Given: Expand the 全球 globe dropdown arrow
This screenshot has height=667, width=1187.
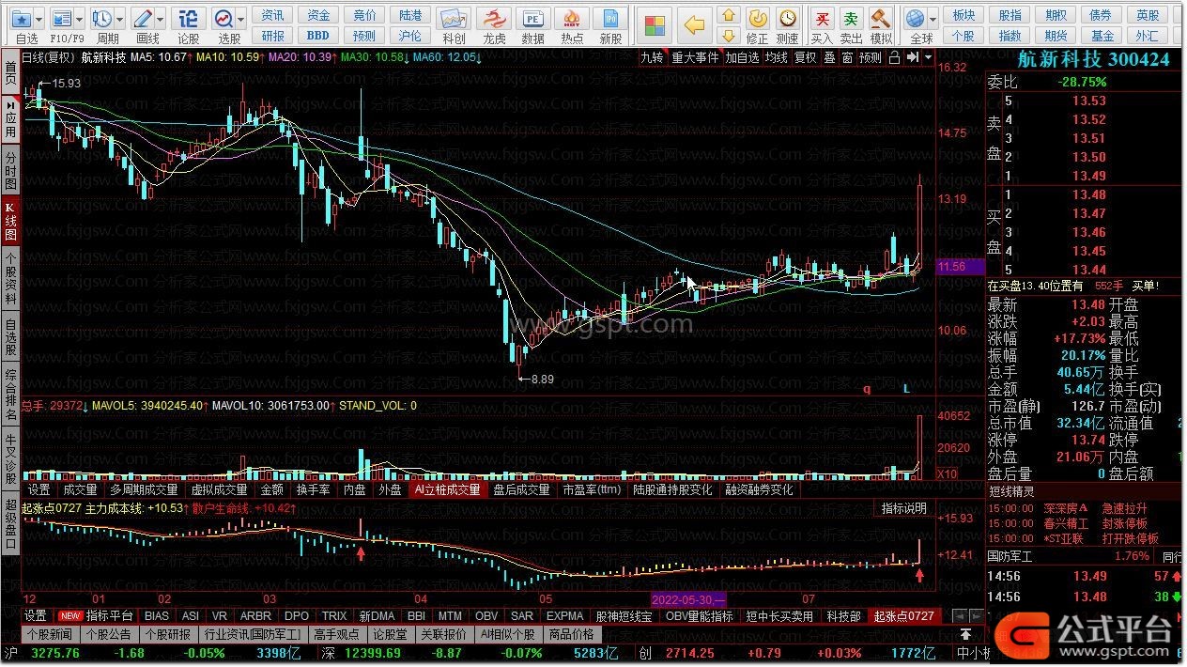Looking at the screenshot, I should 933,19.
